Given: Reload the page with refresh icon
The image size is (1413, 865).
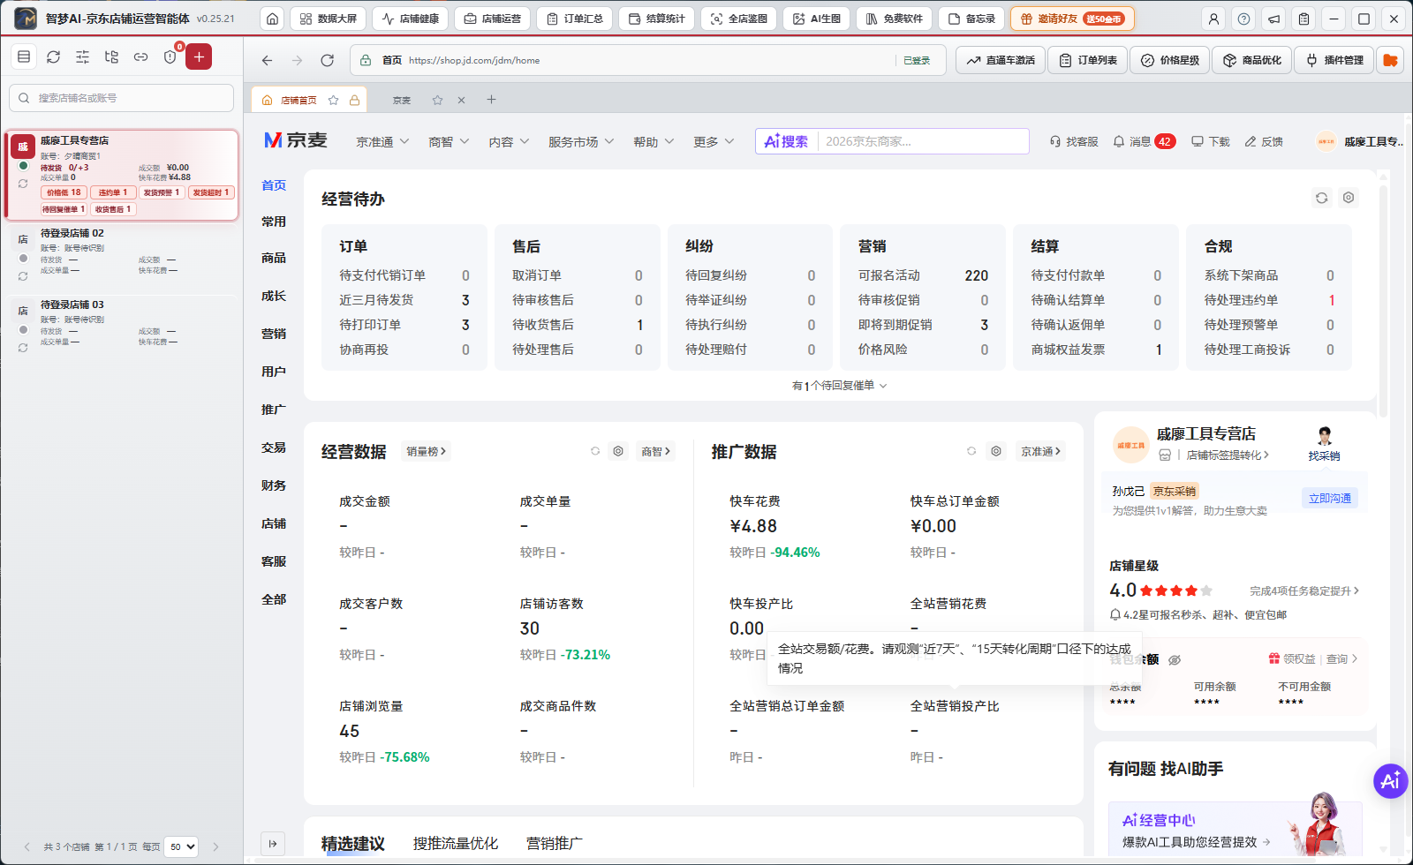Looking at the screenshot, I should click(x=328, y=60).
